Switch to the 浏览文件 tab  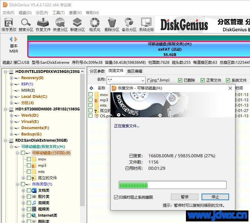[x=116, y=71]
